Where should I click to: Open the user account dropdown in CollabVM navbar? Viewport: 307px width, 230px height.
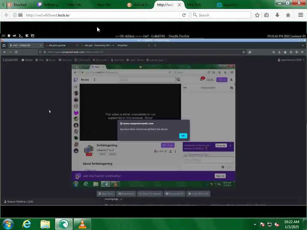[x=291, y=60]
